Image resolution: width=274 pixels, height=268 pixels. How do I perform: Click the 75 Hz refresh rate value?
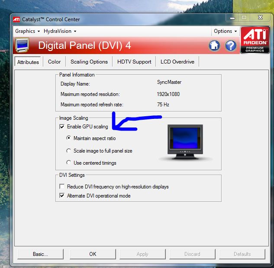[163, 104]
